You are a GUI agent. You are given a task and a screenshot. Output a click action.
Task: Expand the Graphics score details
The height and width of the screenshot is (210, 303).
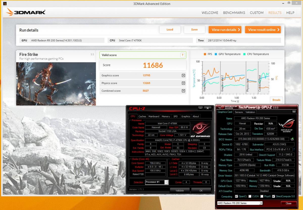click(183, 75)
